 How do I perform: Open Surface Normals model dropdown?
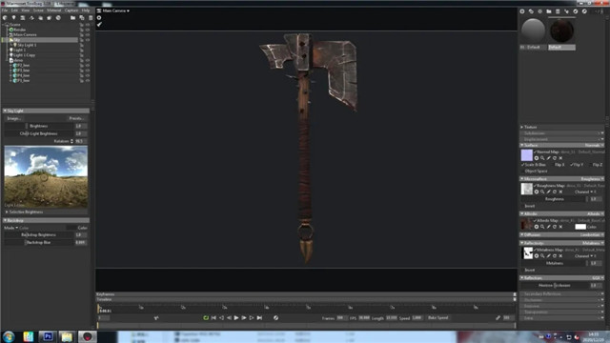[x=594, y=145]
